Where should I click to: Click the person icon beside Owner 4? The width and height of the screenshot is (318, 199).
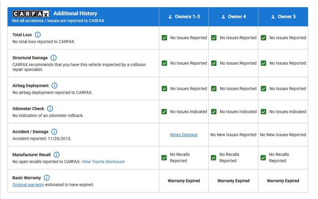coord(223,17)
